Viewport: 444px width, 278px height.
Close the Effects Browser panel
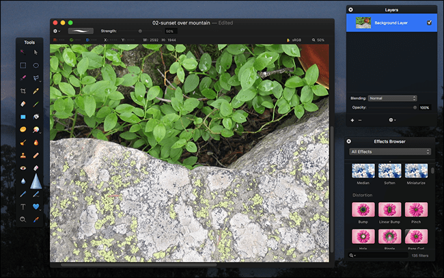tap(350, 141)
